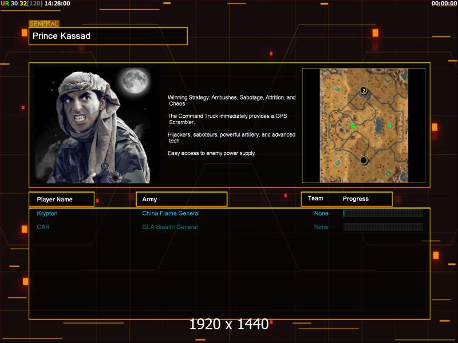
Task: Click the Prince Kassad general name field
Action: coord(108,36)
